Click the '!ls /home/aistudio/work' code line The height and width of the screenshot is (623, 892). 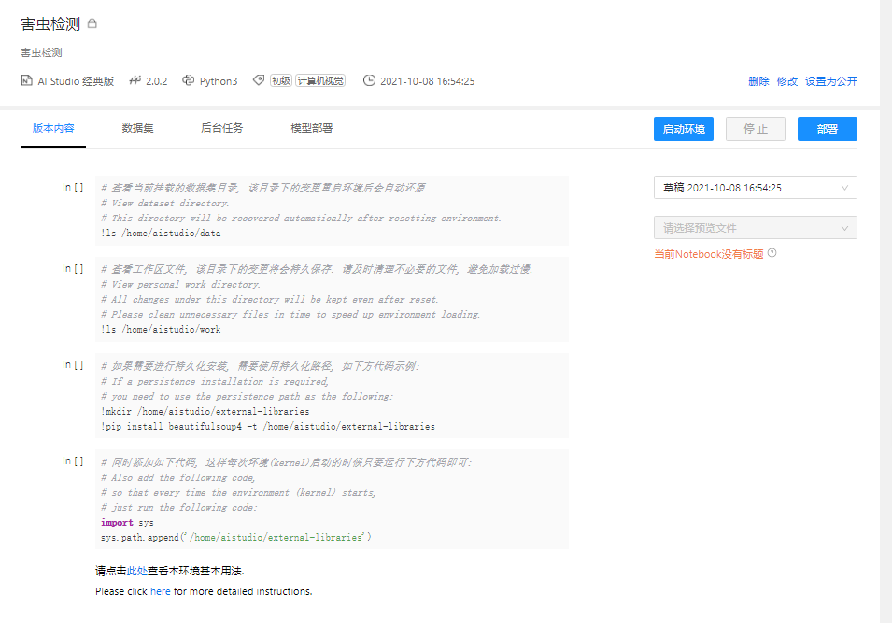click(161, 329)
